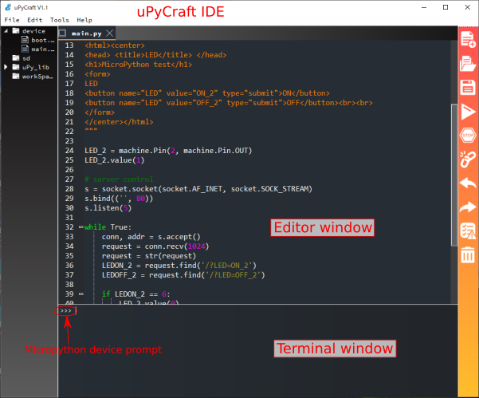
Task: Select the workSpace entry in file tree
Action: [x=37, y=76]
